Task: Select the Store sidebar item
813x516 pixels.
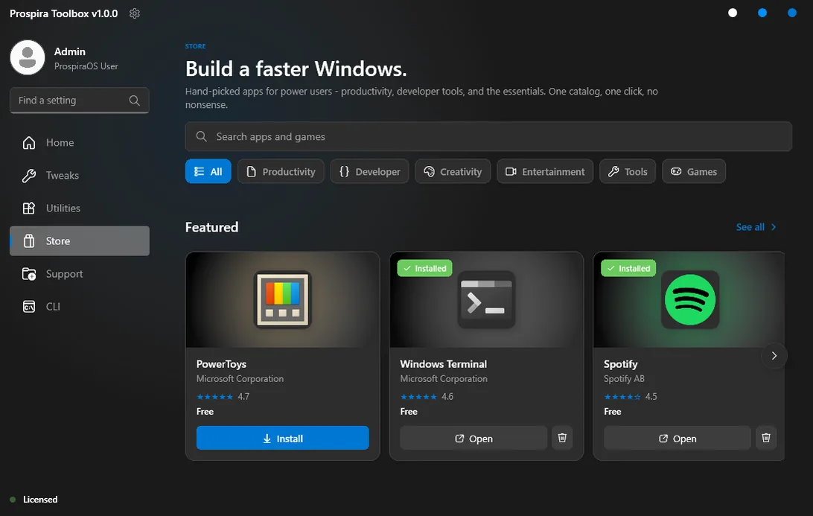Action: (80, 241)
